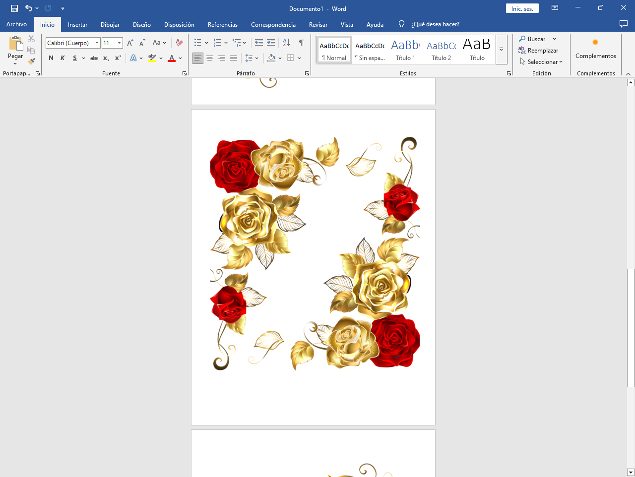Toggle Italic formatting (K)
The height and width of the screenshot is (477, 635).
pos(63,59)
